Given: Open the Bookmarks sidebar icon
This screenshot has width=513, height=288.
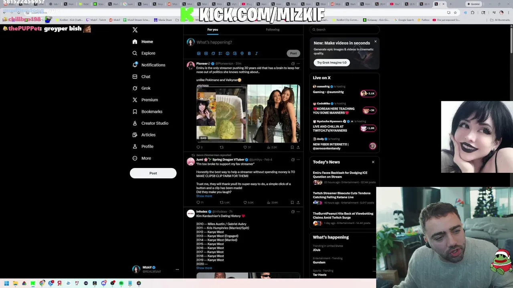Looking at the screenshot, I should click(x=135, y=112).
